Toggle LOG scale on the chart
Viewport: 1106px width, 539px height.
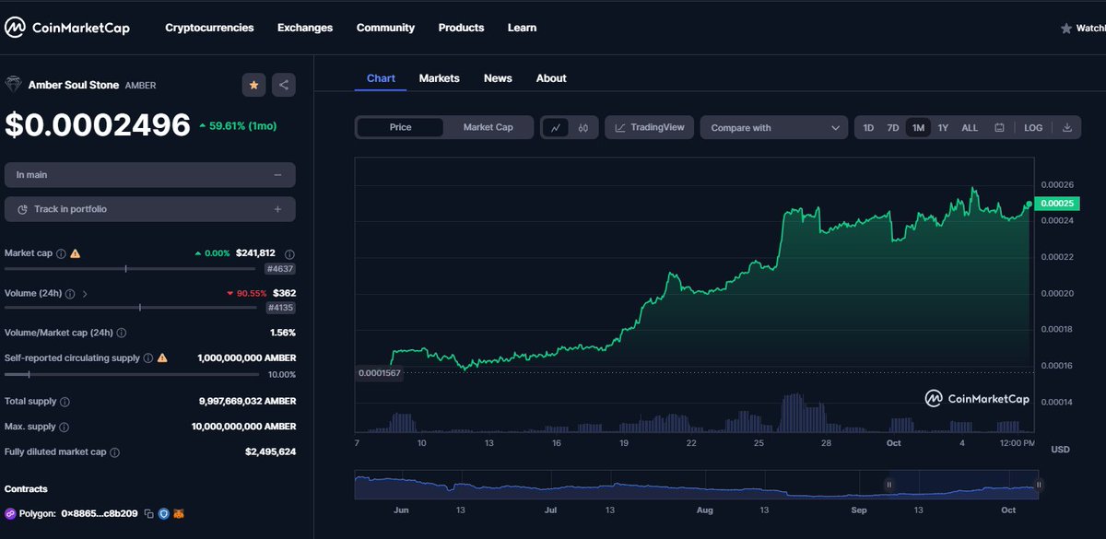(1033, 128)
